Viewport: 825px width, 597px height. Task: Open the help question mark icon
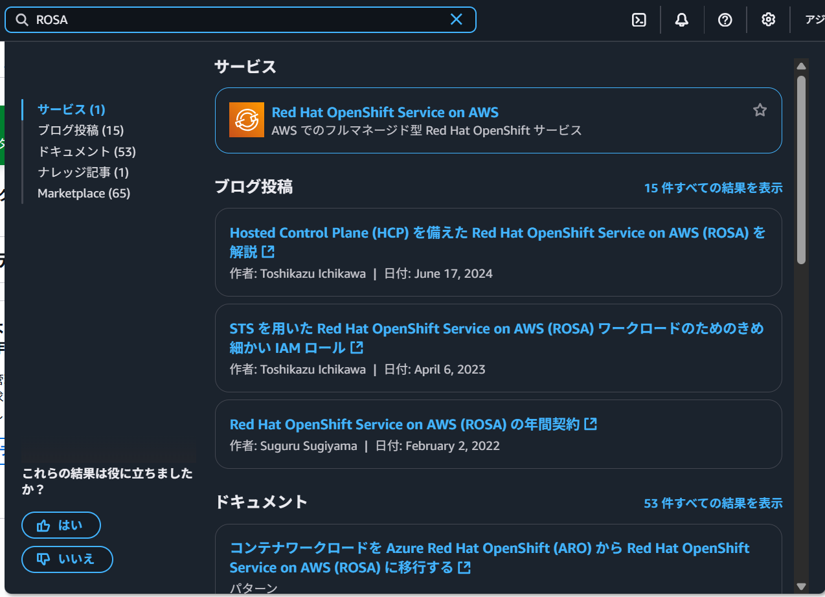pyautogui.click(x=725, y=20)
